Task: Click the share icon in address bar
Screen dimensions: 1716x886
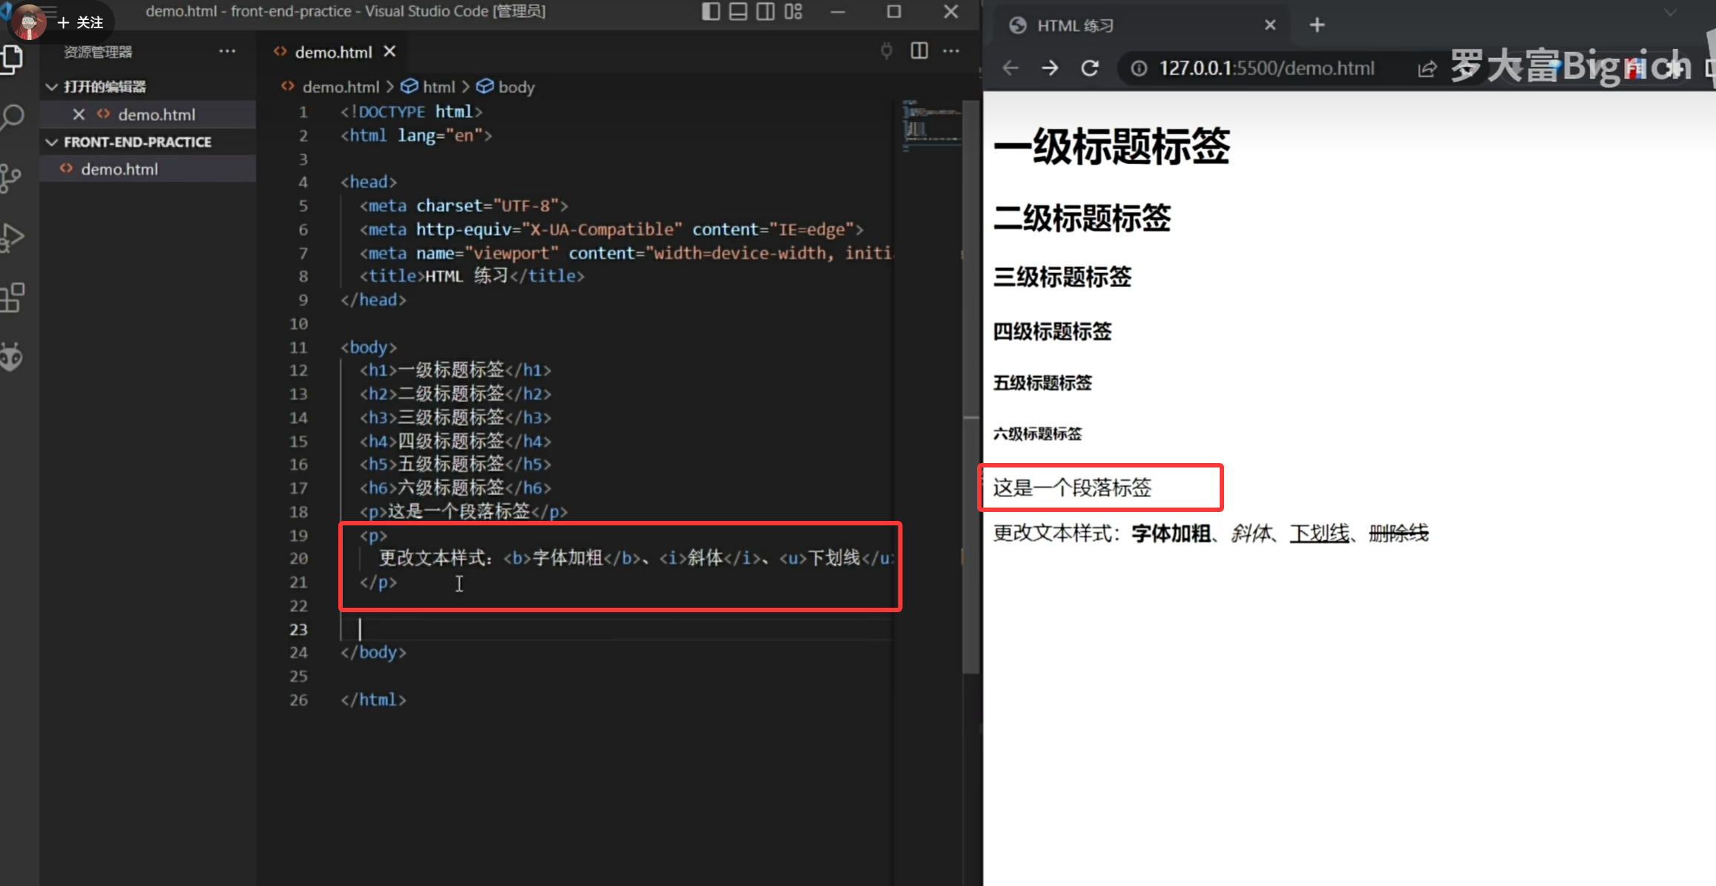Action: (x=1426, y=69)
